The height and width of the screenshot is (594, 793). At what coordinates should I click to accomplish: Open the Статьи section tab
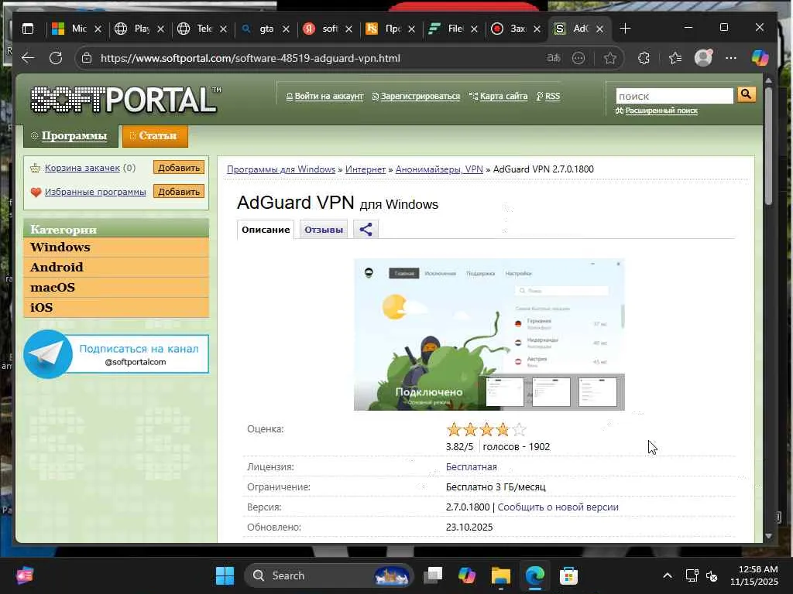pos(155,135)
